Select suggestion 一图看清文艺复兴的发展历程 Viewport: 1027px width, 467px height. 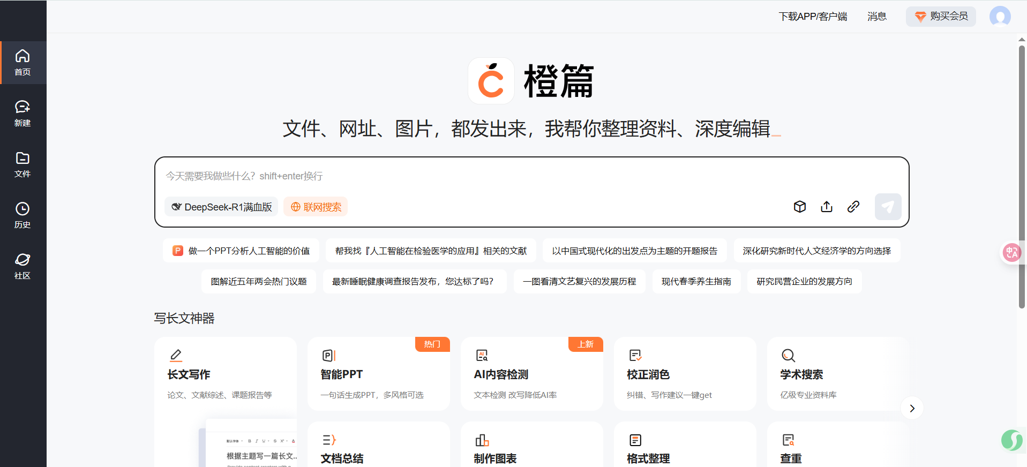[x=580, y=281]
